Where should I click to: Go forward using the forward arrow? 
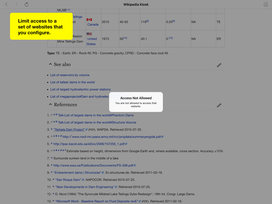pyautogui.click(x=17, y=4)
